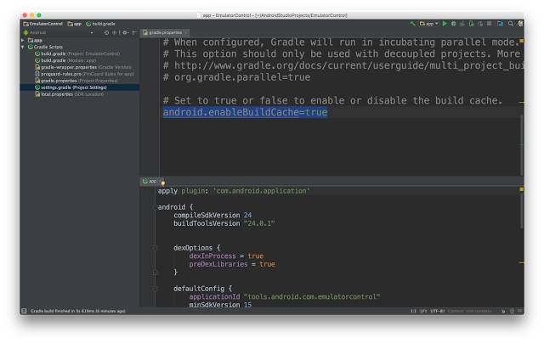
Task: Click the grey Stop square icon
Action: 490,24
